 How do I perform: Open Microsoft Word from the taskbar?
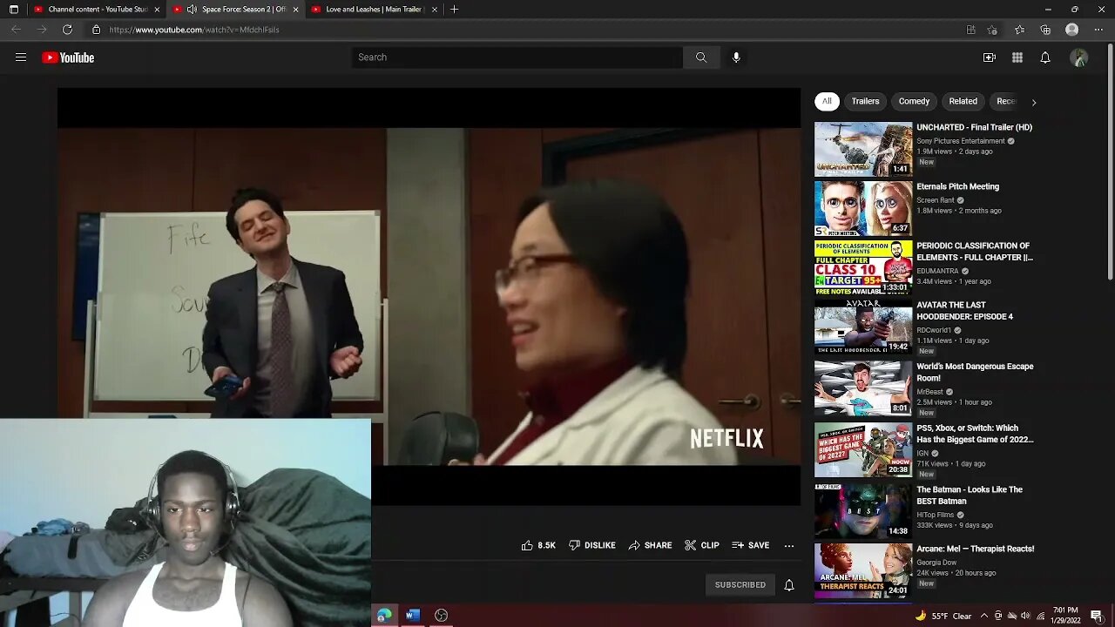click(x=413, y=615)
